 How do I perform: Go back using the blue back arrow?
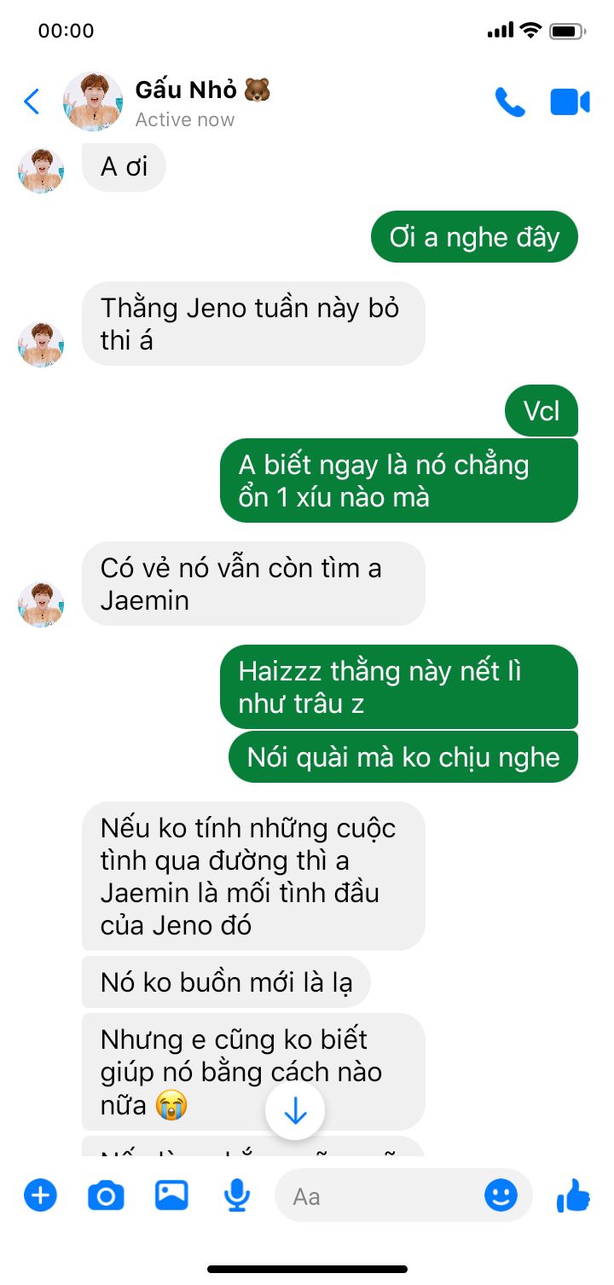[x=32, y=102]
